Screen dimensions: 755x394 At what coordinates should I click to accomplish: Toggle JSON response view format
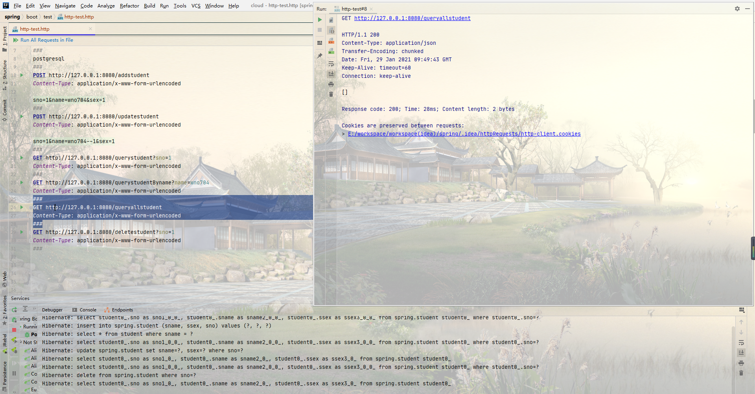331,31
